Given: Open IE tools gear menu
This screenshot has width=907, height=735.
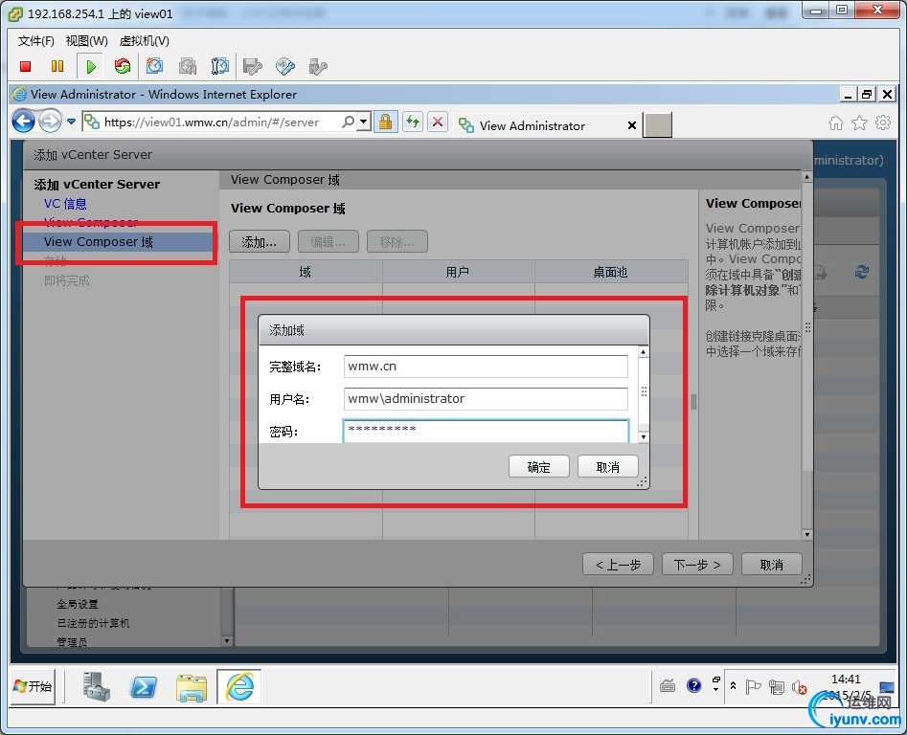Looking at the screenshot, I should pos(883,122).
